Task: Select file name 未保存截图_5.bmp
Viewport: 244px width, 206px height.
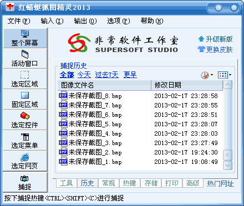Action: coord(95,124)
